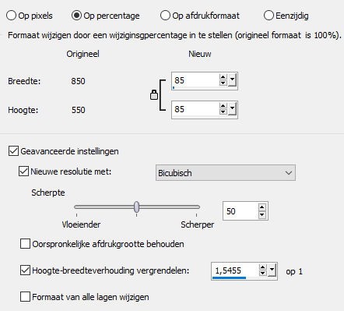Decrease Hoogte percentage with down arrow

(x=223, y=112)
